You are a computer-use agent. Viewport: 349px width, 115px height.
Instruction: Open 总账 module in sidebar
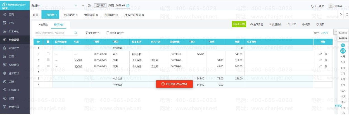(15, 23)
